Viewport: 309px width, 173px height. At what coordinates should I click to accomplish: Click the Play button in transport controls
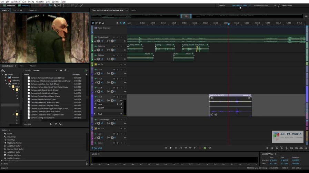pos(171,148)
